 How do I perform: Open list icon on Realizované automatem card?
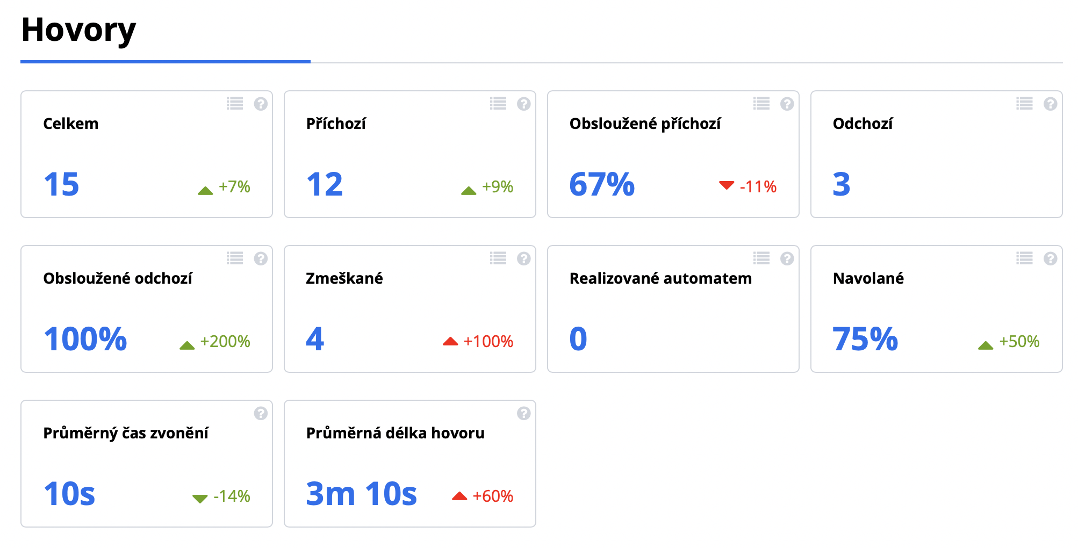[x=761, y=258]
